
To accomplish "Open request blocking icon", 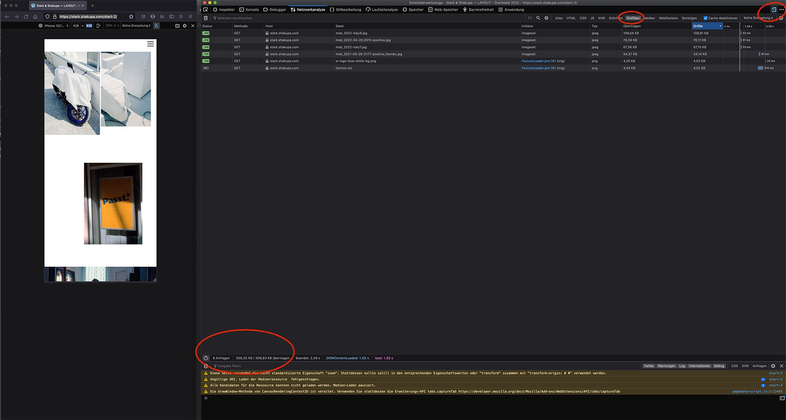I will tap(547, 18).
